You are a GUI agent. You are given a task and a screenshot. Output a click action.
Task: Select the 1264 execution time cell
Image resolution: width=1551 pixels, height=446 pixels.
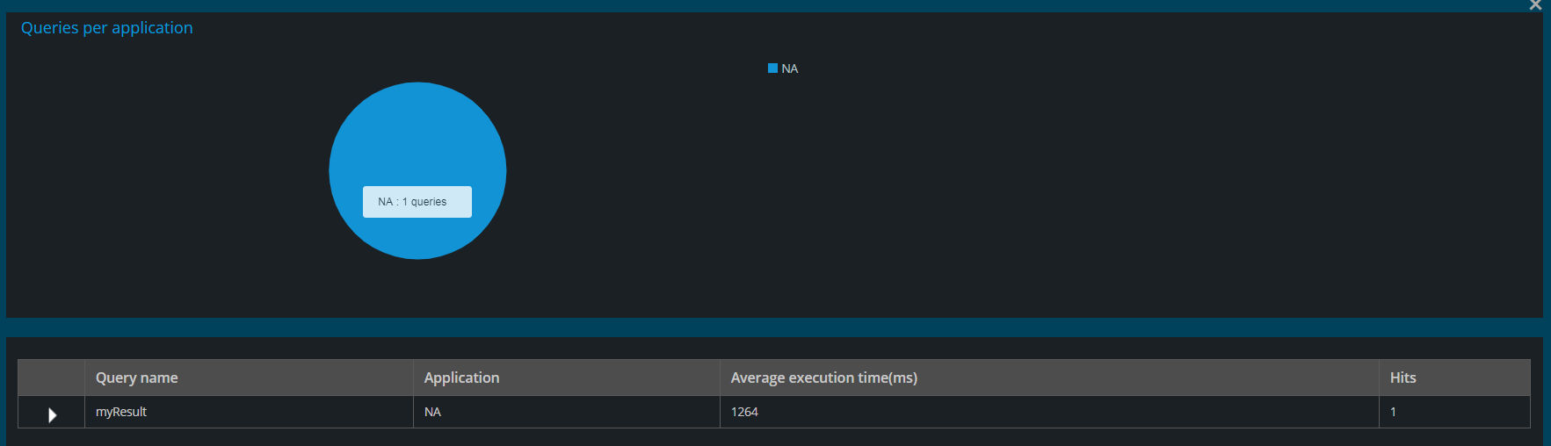point(1049,412)
